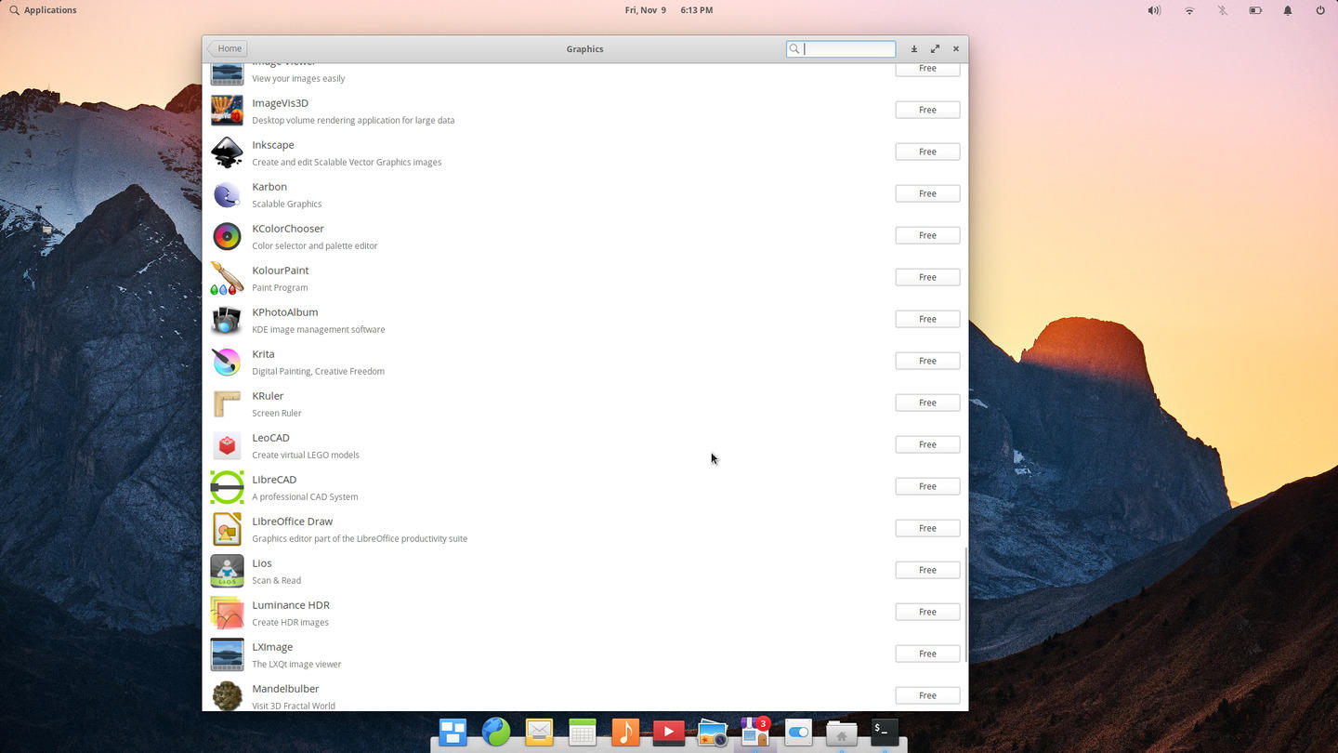
Task: Click Free button for Inkscape
Action: [x=927, y=152]
